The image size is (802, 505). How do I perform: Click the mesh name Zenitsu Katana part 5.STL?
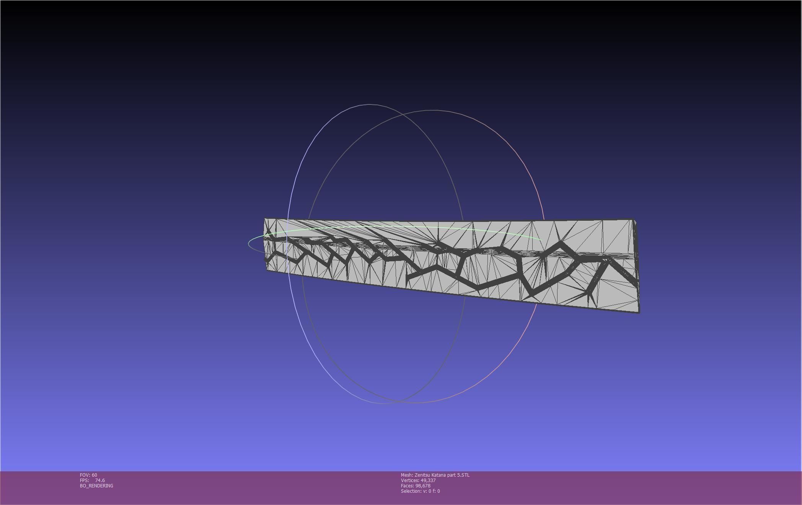435,475
